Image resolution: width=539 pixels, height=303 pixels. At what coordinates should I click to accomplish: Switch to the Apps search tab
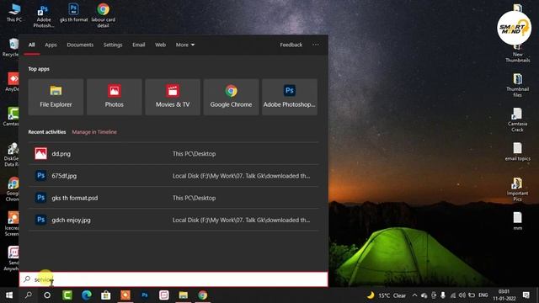coord(51,45)
